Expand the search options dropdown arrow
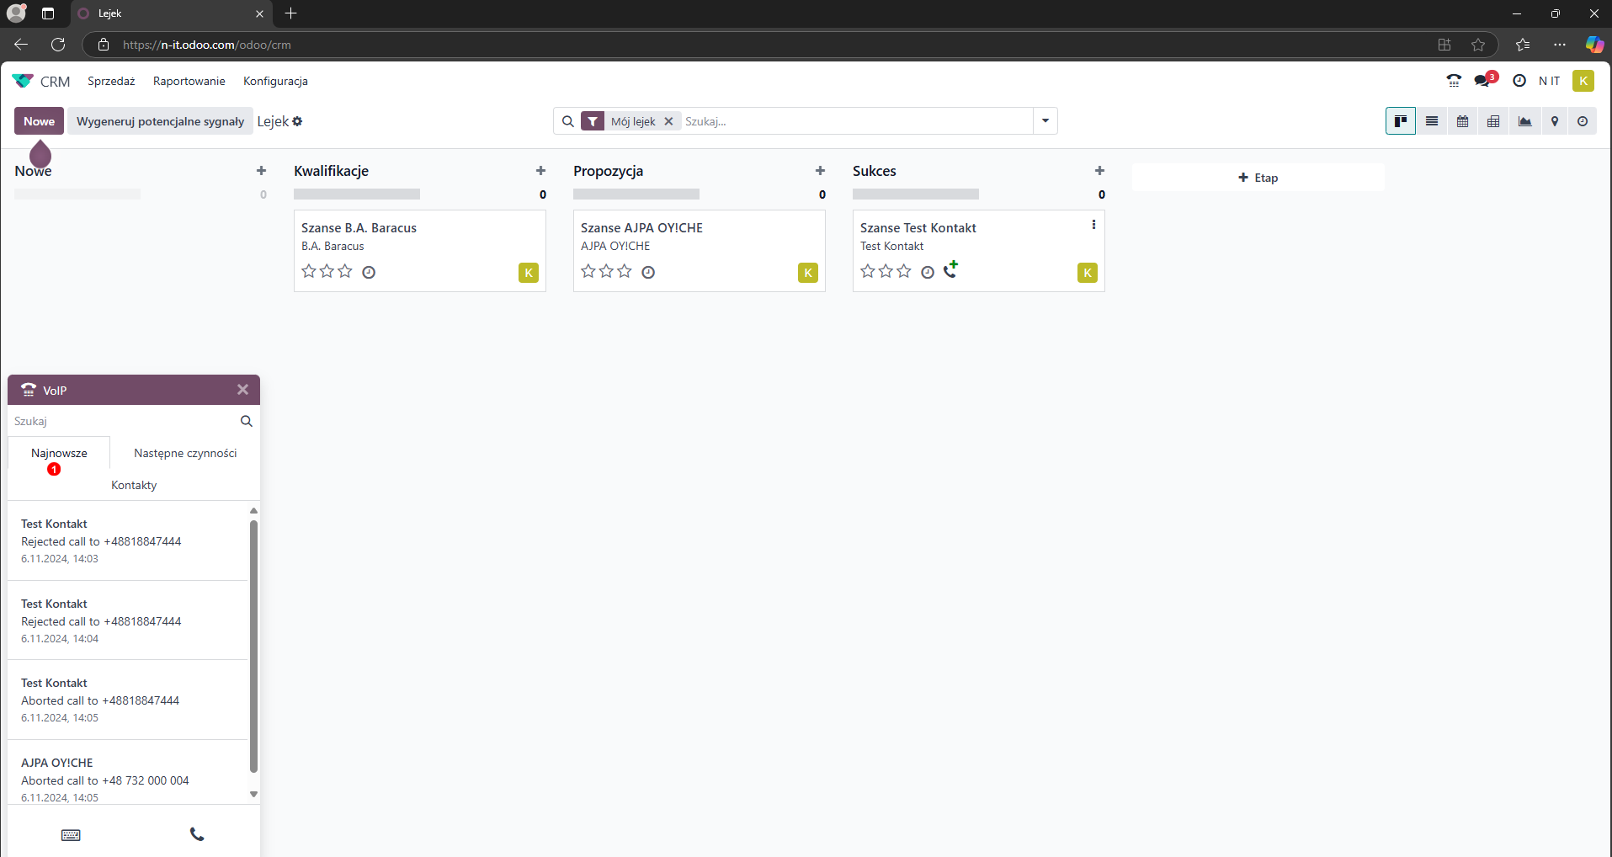 pyautogui.click(x=1045, y=120)
